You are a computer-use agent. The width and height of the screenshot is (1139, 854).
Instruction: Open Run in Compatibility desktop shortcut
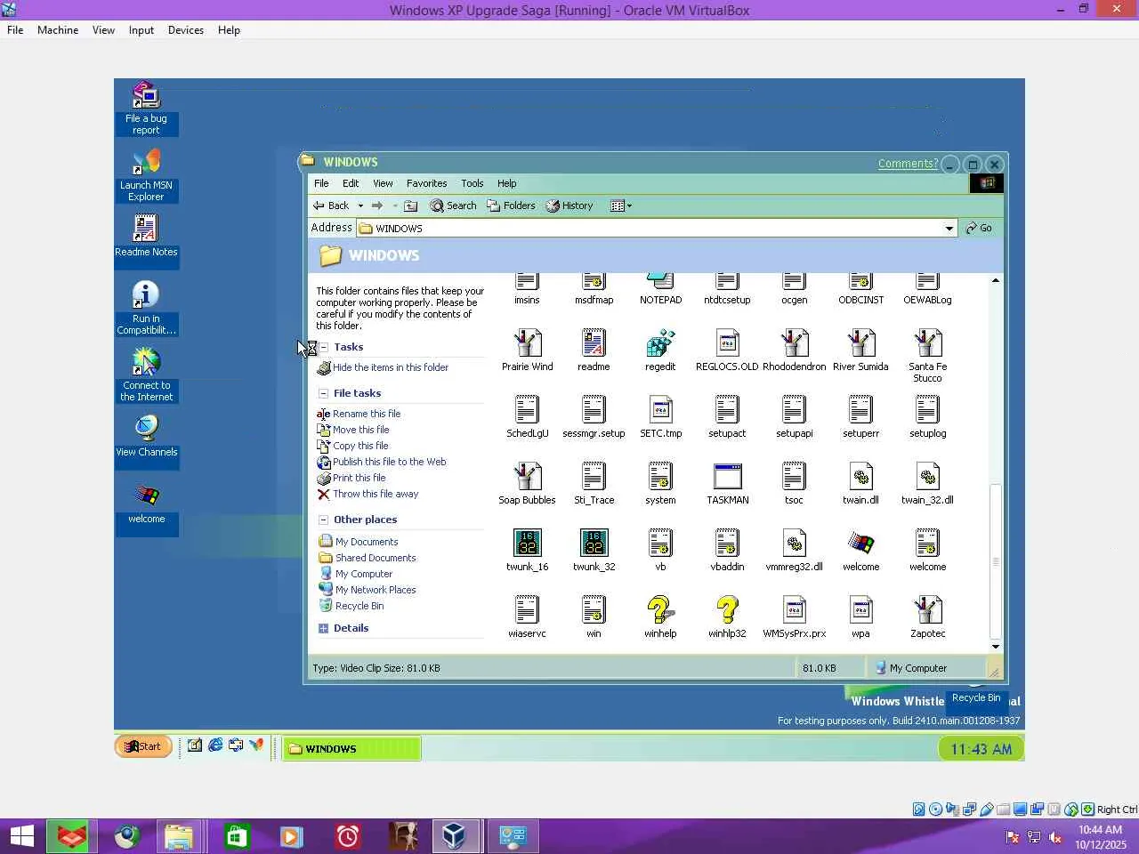click(146, 295)
